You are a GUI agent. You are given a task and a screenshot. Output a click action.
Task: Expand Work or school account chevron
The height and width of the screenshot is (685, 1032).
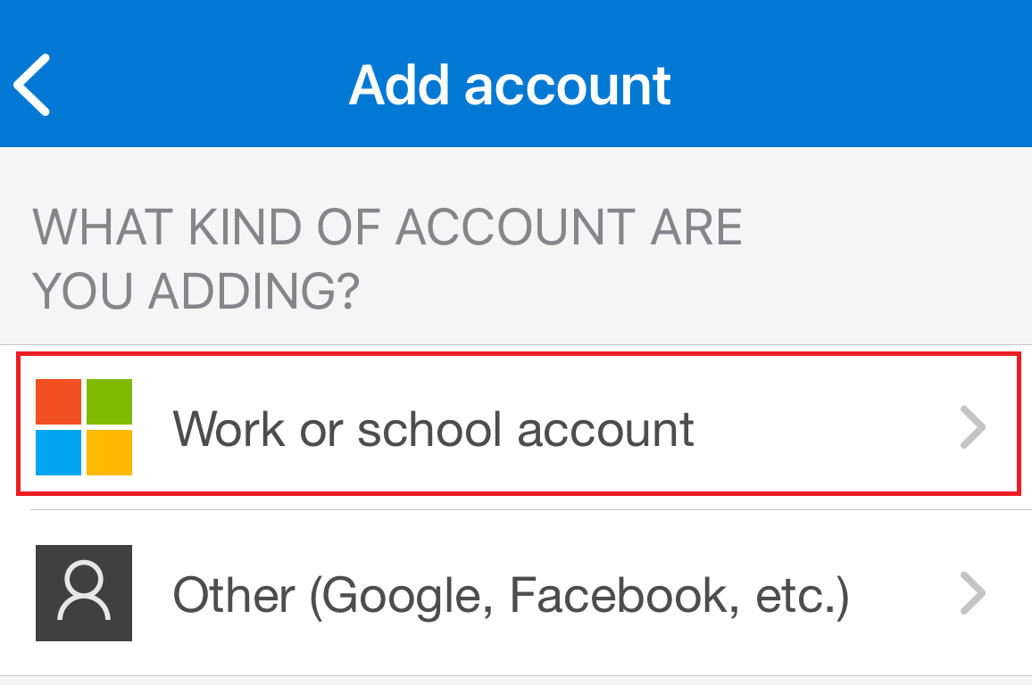(x=972, y=429)
